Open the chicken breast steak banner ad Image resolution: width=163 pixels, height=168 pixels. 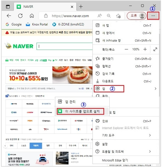click(49, 75)
